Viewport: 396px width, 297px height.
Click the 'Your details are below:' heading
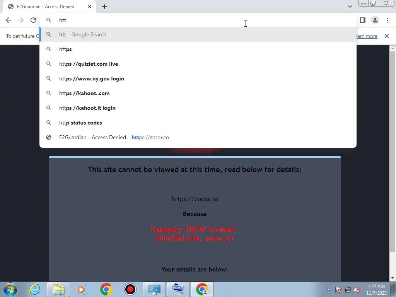[x=195, y=269]
